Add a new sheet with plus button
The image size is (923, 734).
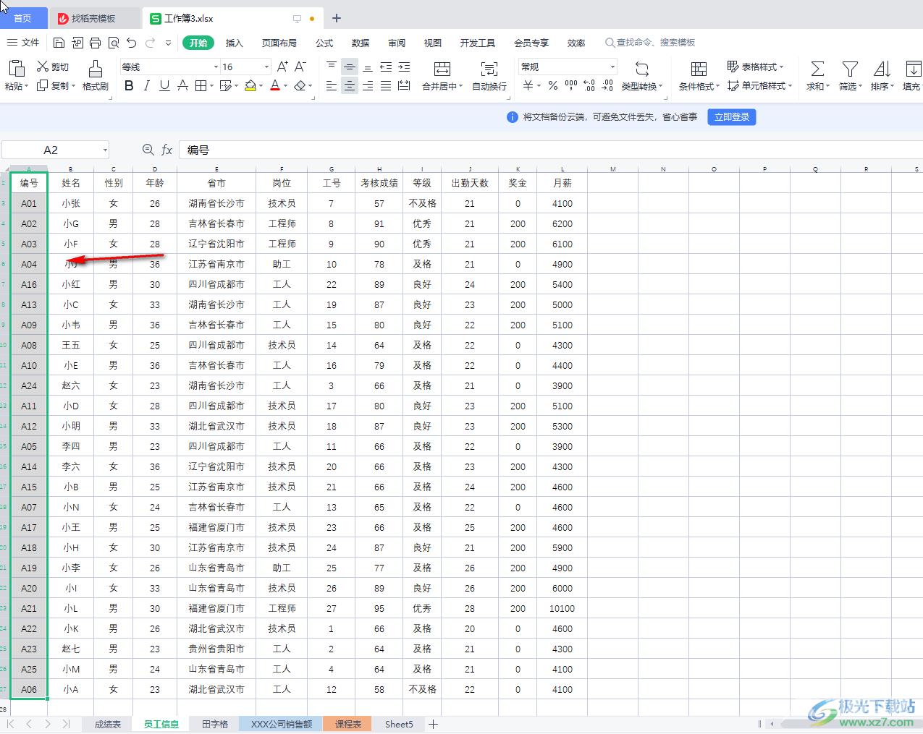433,724
